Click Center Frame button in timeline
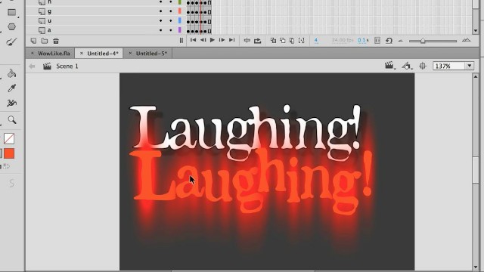The image size is (484, 272). tap(247, 40)
